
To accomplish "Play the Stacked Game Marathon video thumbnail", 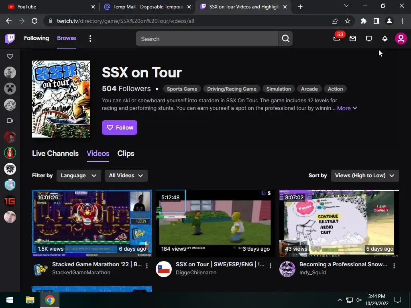I will (x=92, y=223).
